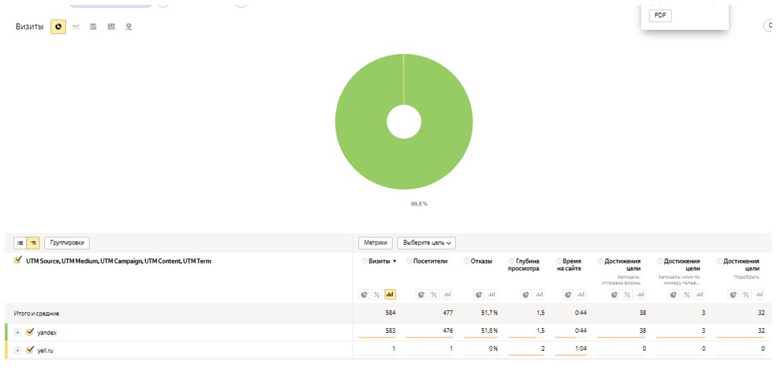Screen dimensions: 776x378
Task: Switch to line chart view icon
Action: pyautogui.click(x=76, y=26)
